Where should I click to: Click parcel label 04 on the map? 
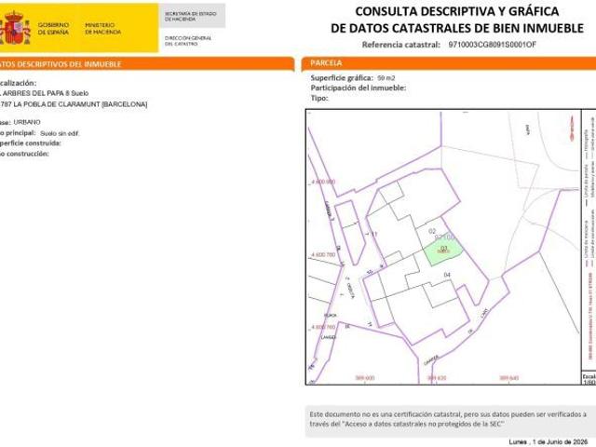[x=447, y=275]
